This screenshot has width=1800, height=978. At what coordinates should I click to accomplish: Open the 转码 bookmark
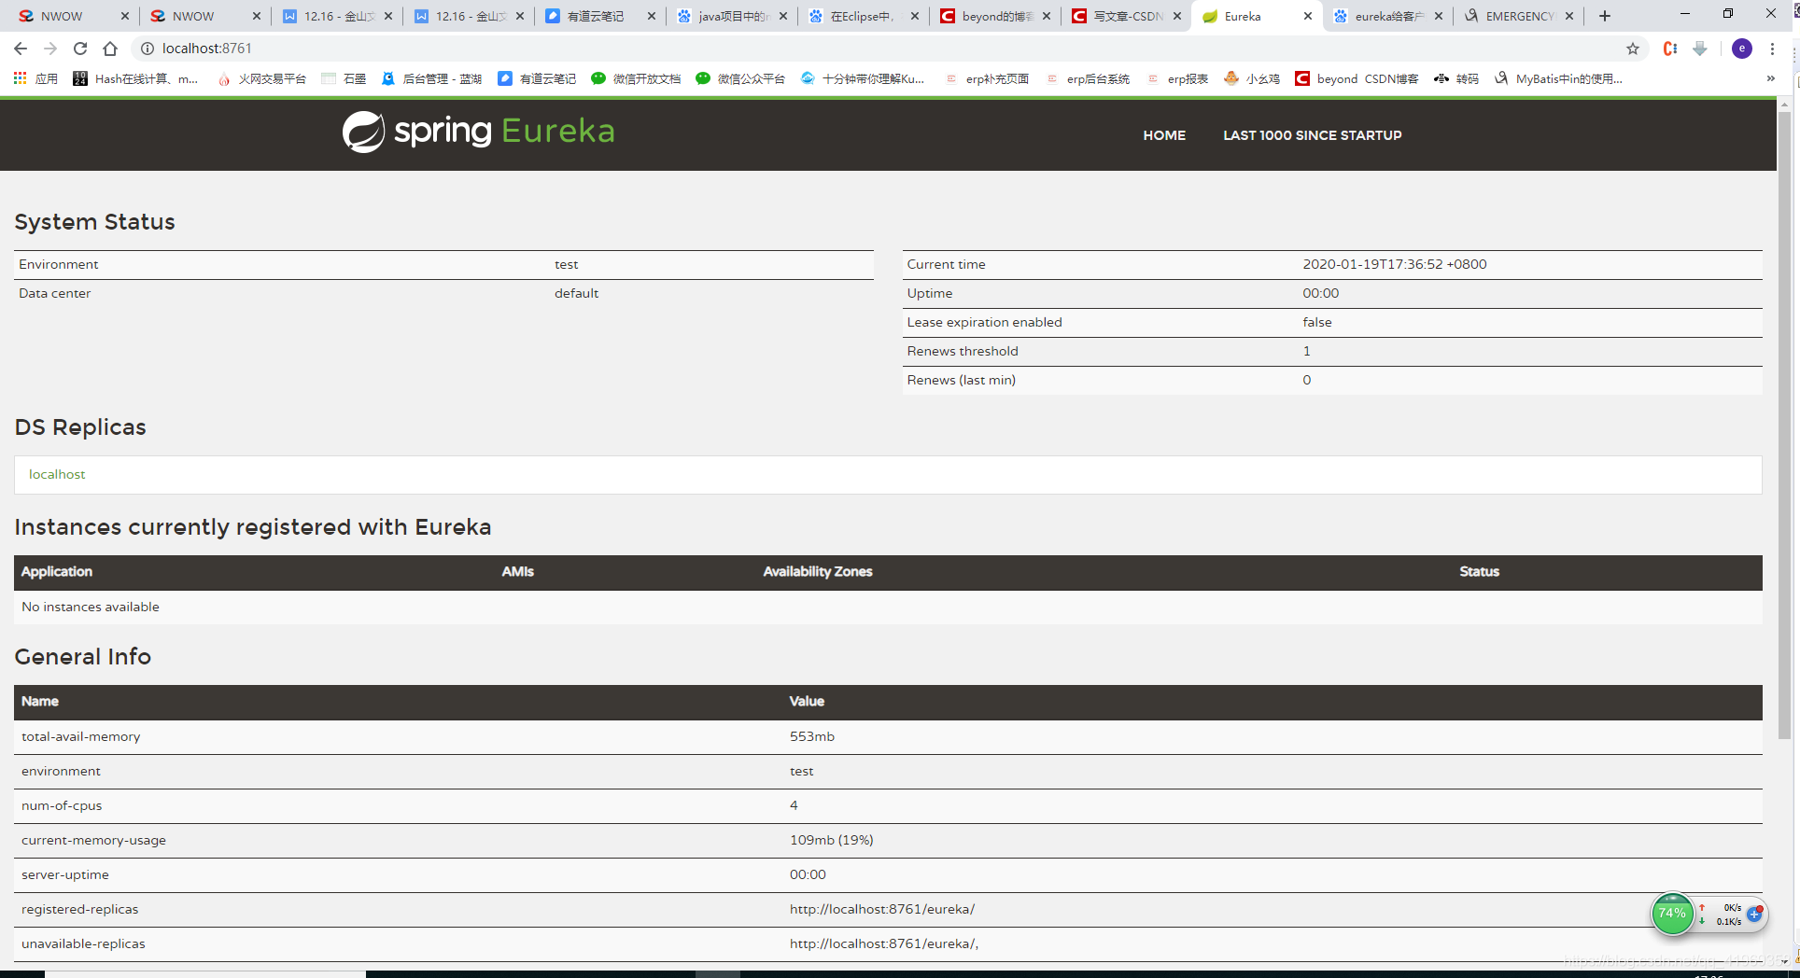click(x=1456, y=78)
